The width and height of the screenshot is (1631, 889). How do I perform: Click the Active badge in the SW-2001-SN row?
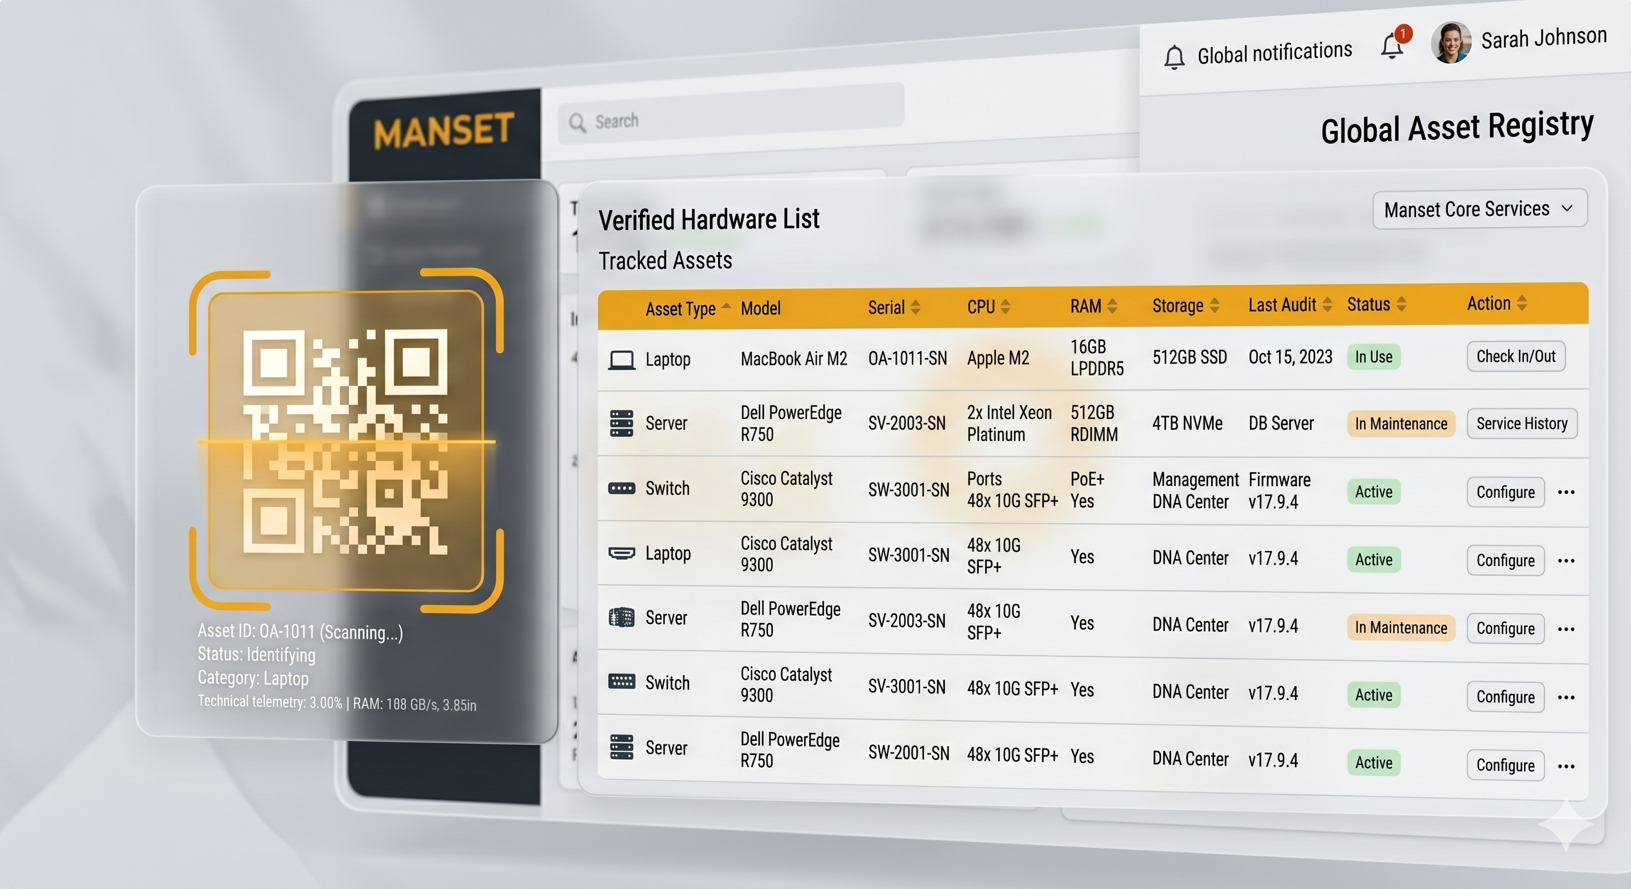click(1373, 763)
